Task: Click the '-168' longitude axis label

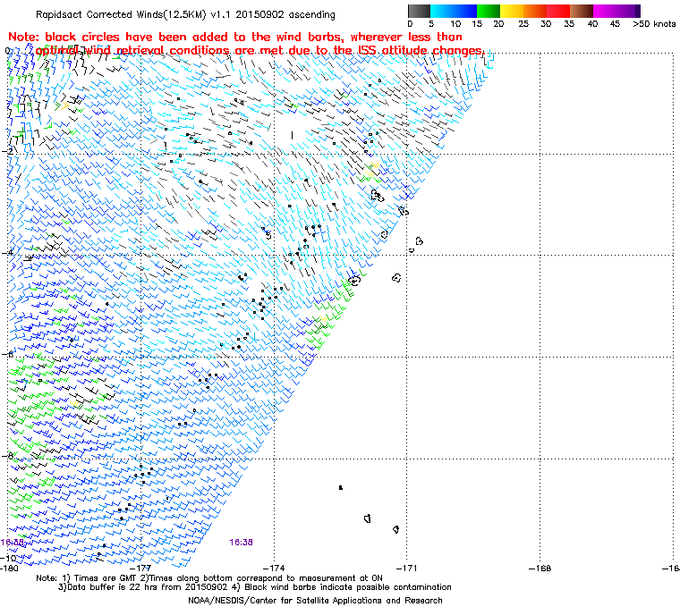Action: pos(540,569)
